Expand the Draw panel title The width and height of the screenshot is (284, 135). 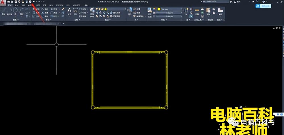point(16,20)
